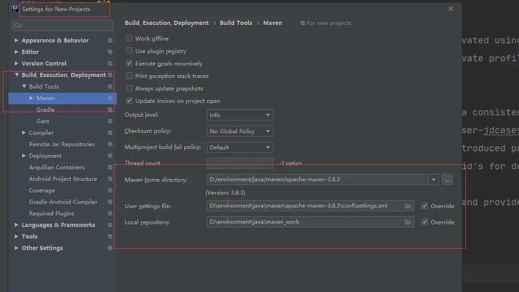The image size is (519, 292).
Task: Expand Languages & Frameworks section
Action: (x=17, y=225)
